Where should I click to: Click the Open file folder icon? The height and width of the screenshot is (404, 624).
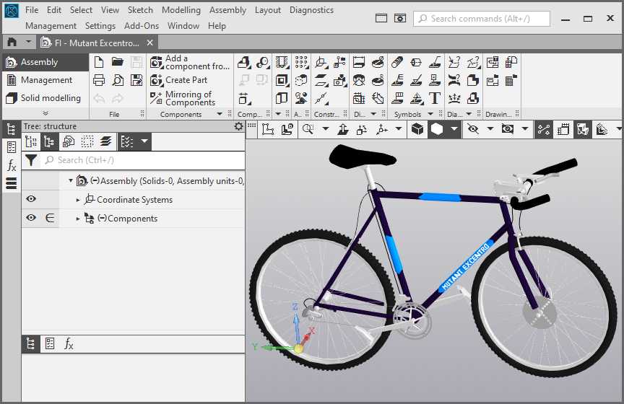117,63
